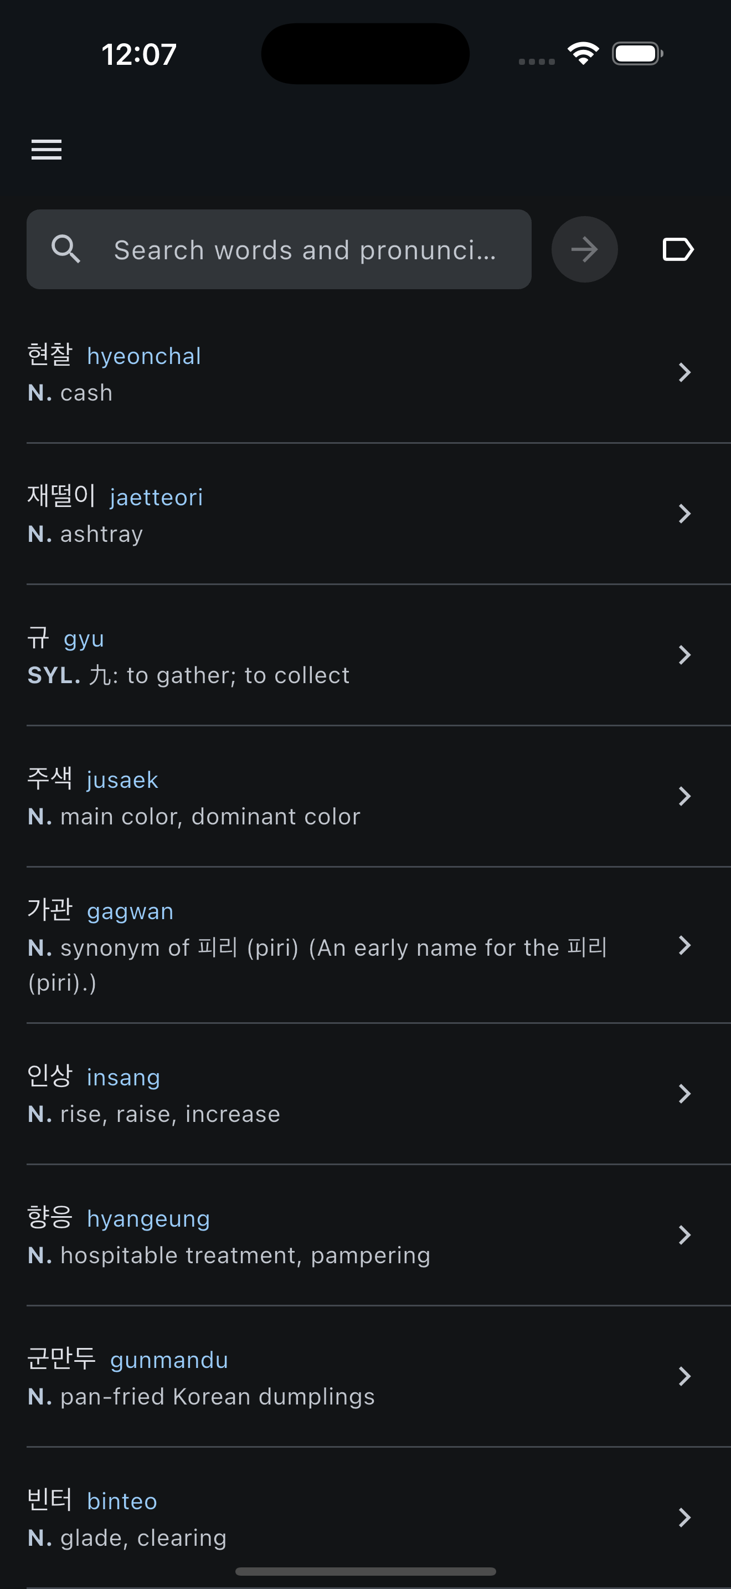The height and width of the screenshot is (1589, 731).
Task: Expand the 규 gyu entry chevron
Action: [x=684, y=655]
